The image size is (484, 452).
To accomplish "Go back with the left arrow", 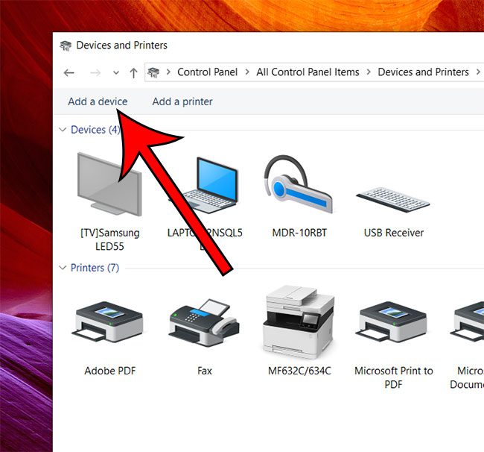I will (69, 73).
